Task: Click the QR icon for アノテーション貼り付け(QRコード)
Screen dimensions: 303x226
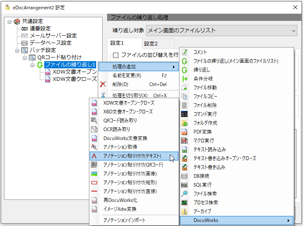Action: point(94,165)
